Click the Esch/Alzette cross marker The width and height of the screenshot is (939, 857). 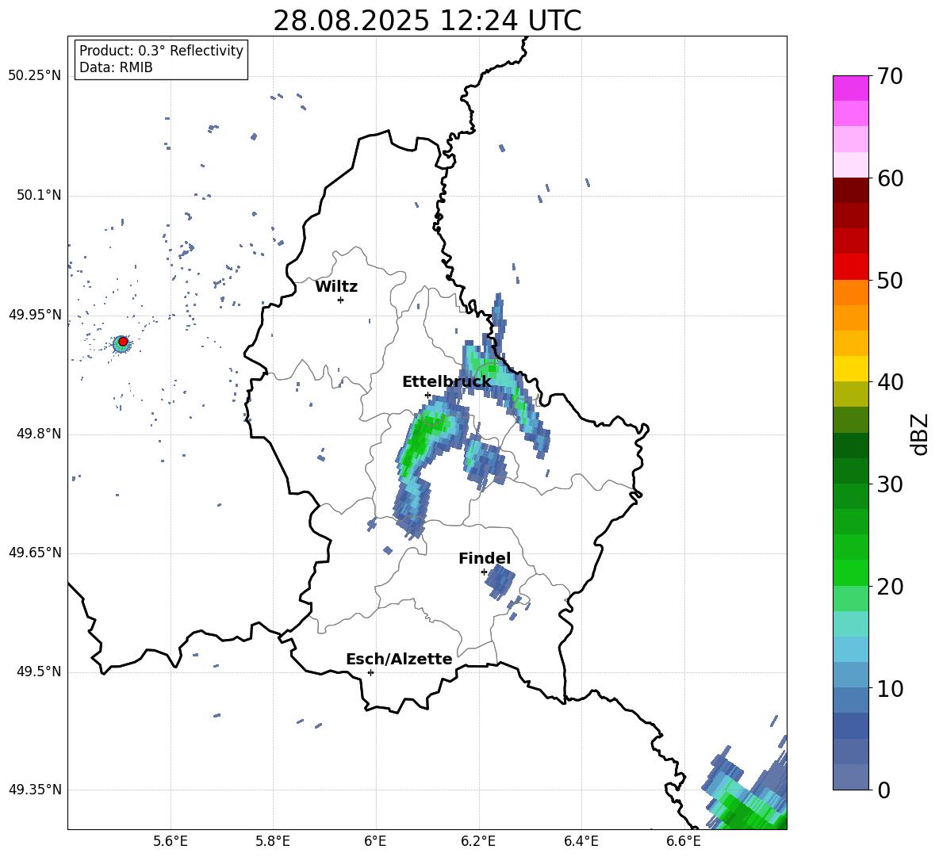coord(370,672)
